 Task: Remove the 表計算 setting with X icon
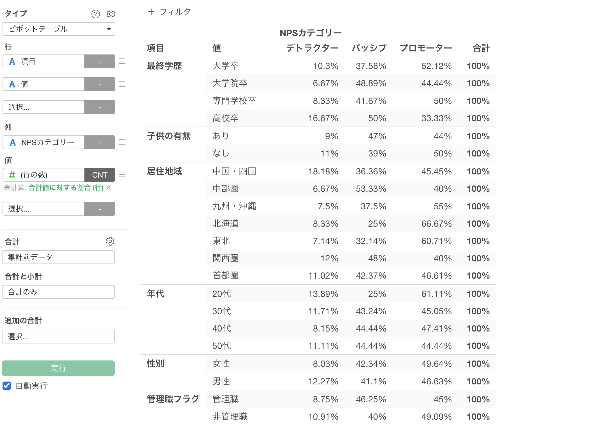click(109, 188)
